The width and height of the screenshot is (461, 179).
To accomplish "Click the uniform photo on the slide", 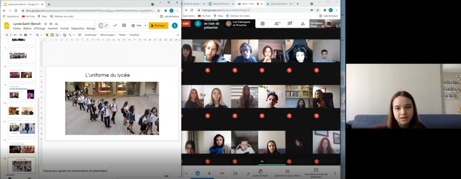I will (112, 108).
